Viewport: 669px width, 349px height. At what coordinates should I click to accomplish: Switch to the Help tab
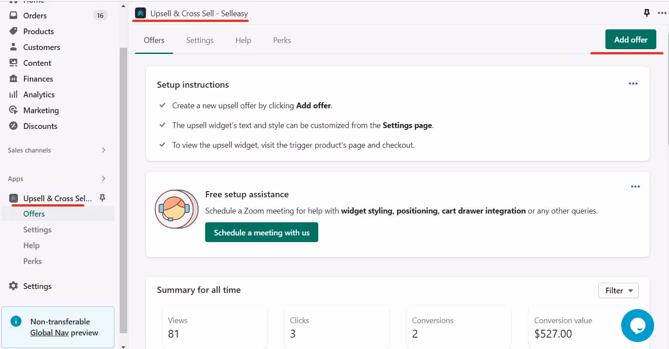click(243, 40)
